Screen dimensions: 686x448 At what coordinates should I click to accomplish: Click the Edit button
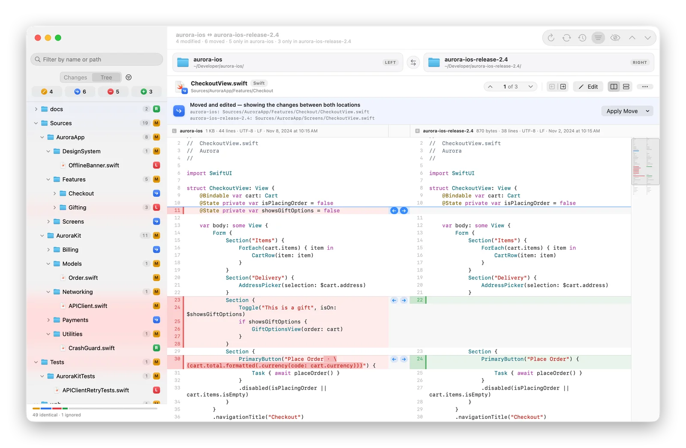(x=588, y=87)
